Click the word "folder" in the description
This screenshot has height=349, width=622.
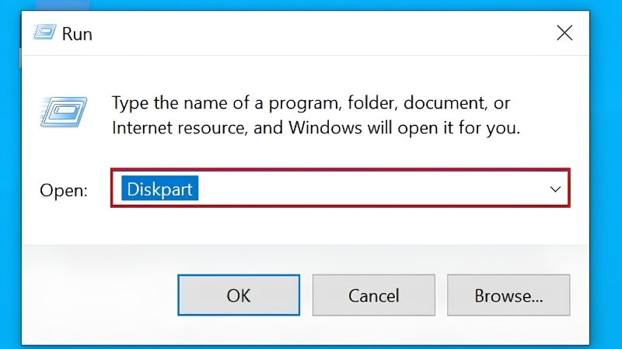coord(372,103)
